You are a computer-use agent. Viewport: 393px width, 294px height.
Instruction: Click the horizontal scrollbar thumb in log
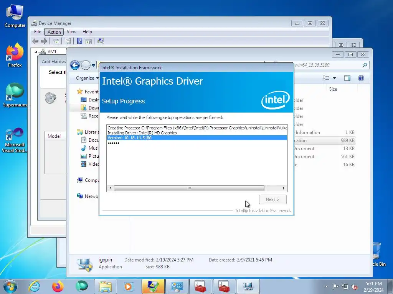pyautogui.click(x=189, y=188)
